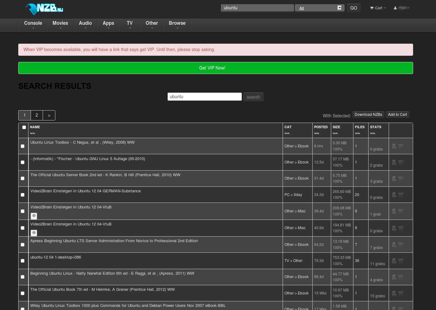
Task: Download NZB for Beginning Ubuntu Linux Natty Narwhal
Action: 394,277
